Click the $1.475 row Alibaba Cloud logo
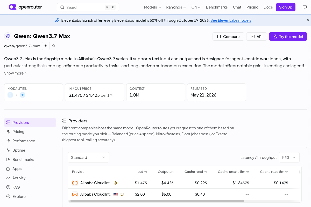The image size is (311, 207). point(75,183)
